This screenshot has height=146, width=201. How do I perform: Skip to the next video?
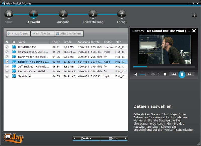[x=191, y=74]
